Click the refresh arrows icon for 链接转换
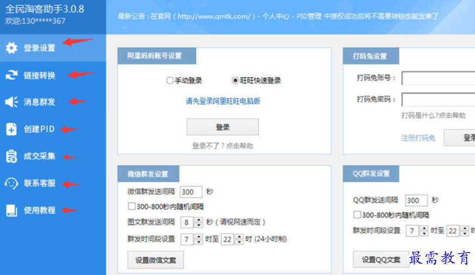 11,75
